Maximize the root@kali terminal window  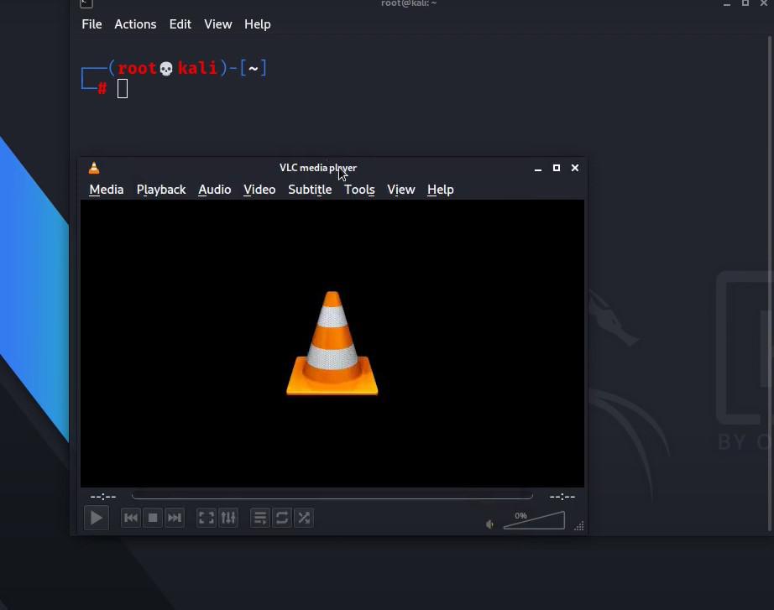[745, 3]
